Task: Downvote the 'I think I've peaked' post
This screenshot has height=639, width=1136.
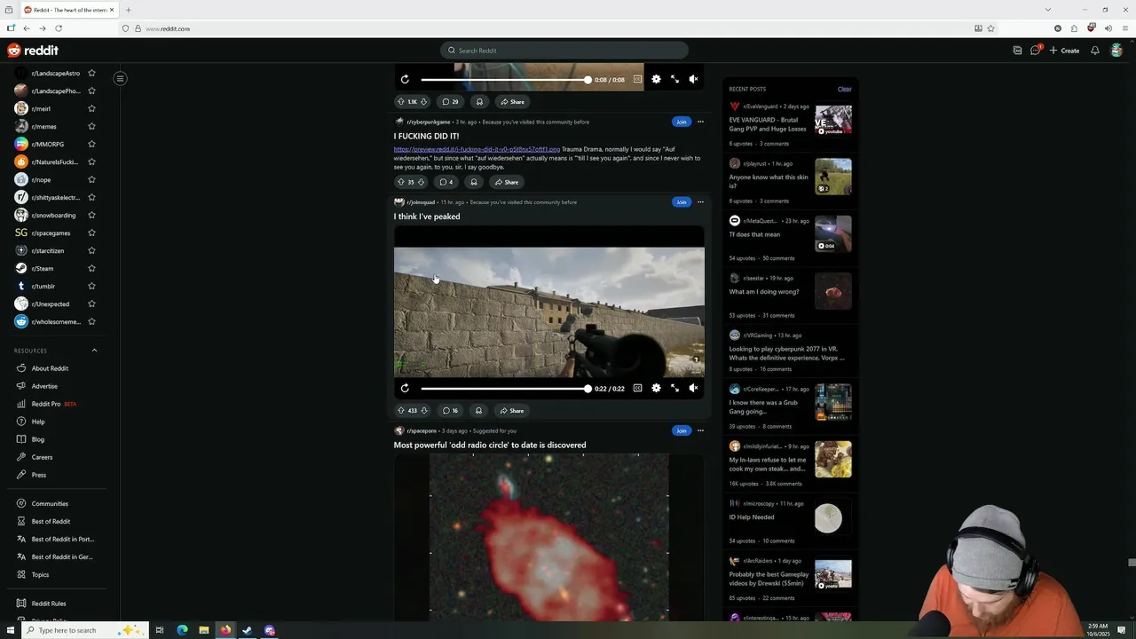Action: (424, 411)
